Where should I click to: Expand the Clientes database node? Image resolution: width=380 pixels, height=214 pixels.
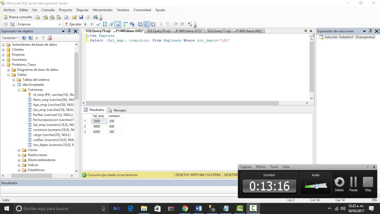click(3, 50)
